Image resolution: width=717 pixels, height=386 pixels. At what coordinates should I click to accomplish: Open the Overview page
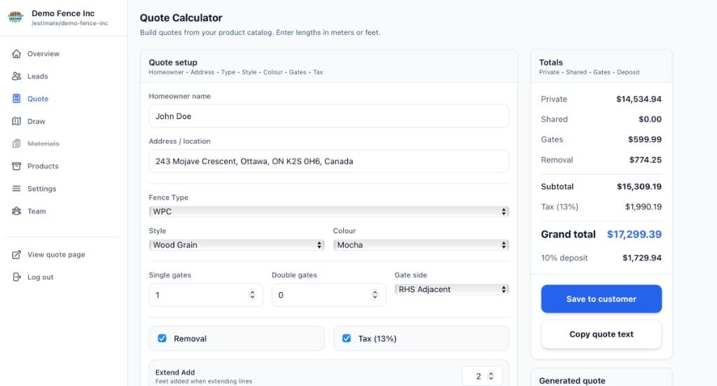(43, 53)
